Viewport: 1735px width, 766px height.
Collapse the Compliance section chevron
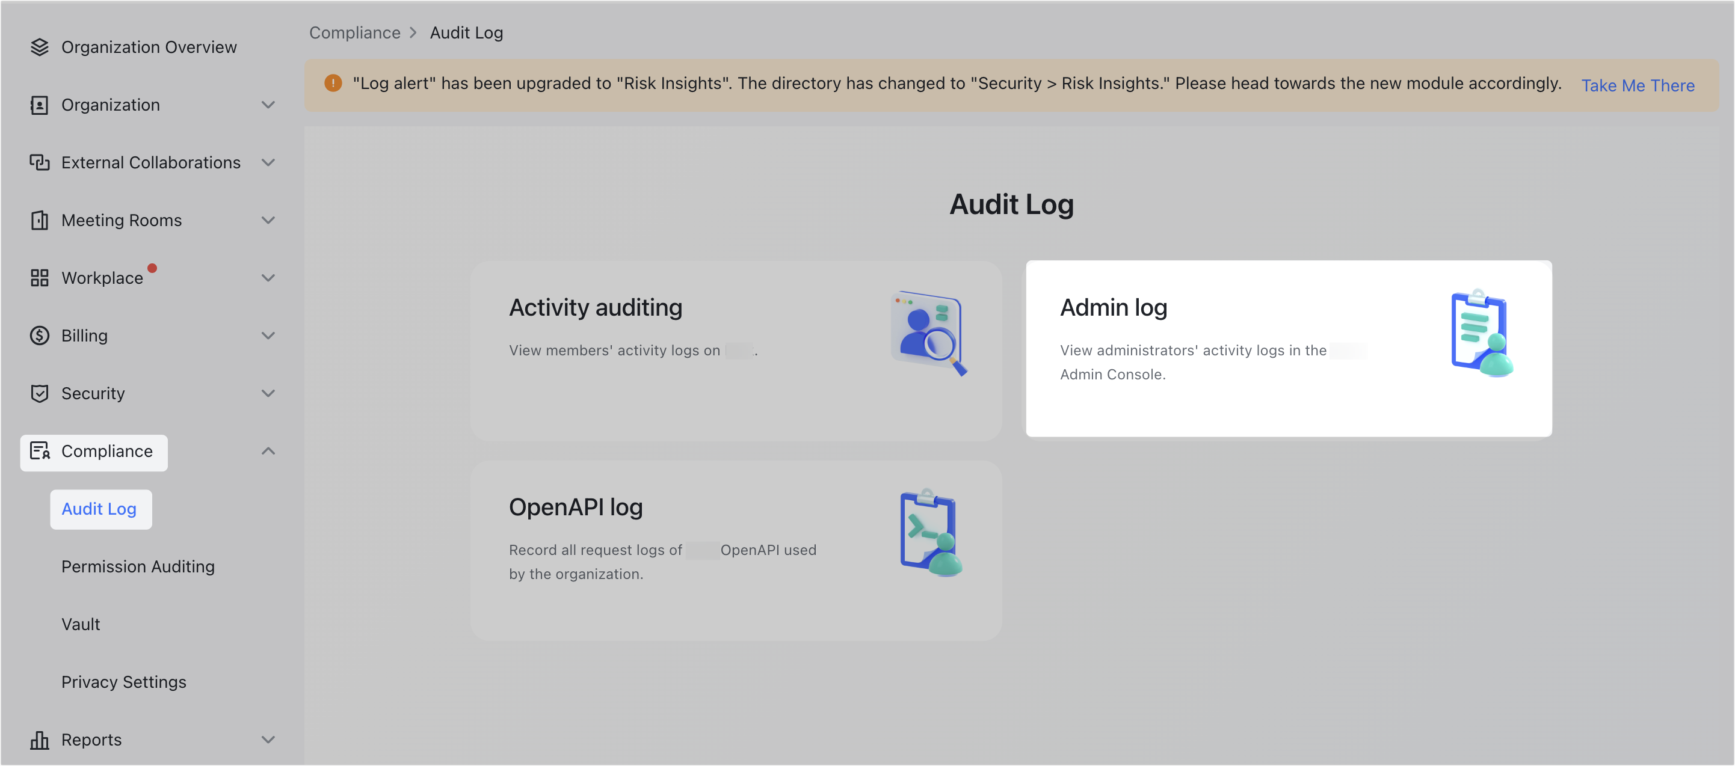(x=269, y=451)
